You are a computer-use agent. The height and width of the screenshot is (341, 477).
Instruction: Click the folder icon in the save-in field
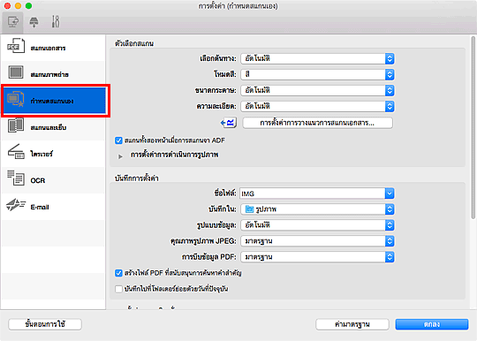pos(249,209)
